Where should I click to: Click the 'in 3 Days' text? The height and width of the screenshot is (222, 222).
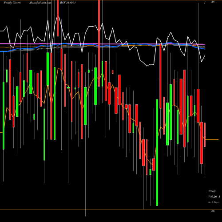tap(213, 202)
